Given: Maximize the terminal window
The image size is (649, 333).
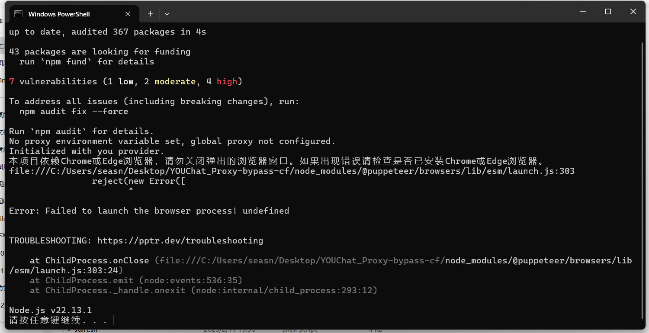Looking at the screenshot, I should click(x=608, y=12).
